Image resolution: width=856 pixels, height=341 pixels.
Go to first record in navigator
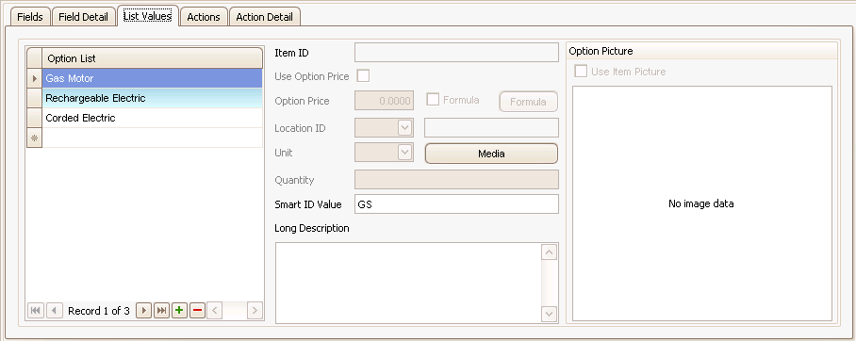point(36,311)
